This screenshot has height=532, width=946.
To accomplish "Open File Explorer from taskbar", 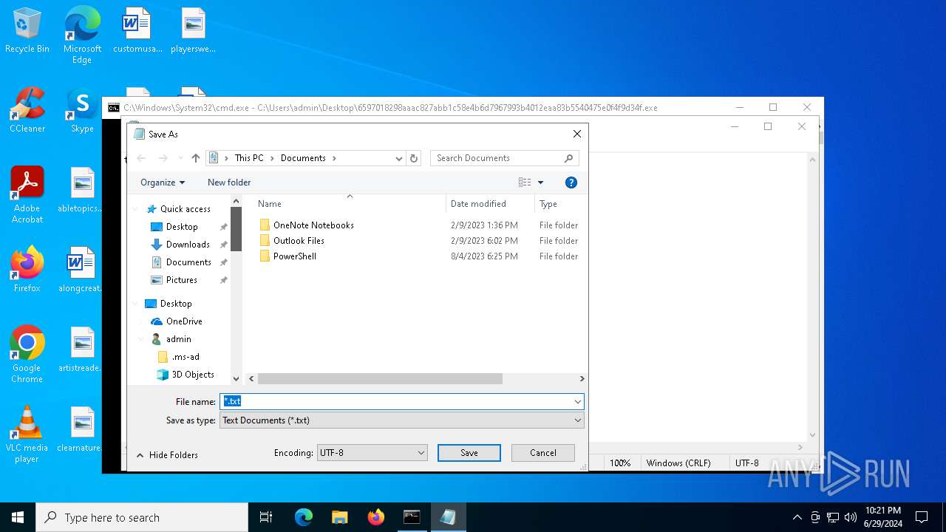I will coord(339,517).
